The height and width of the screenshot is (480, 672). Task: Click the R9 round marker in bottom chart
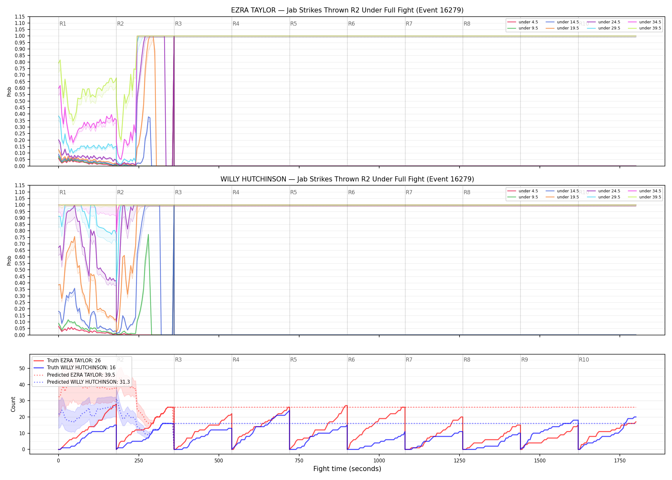point(524,360)
